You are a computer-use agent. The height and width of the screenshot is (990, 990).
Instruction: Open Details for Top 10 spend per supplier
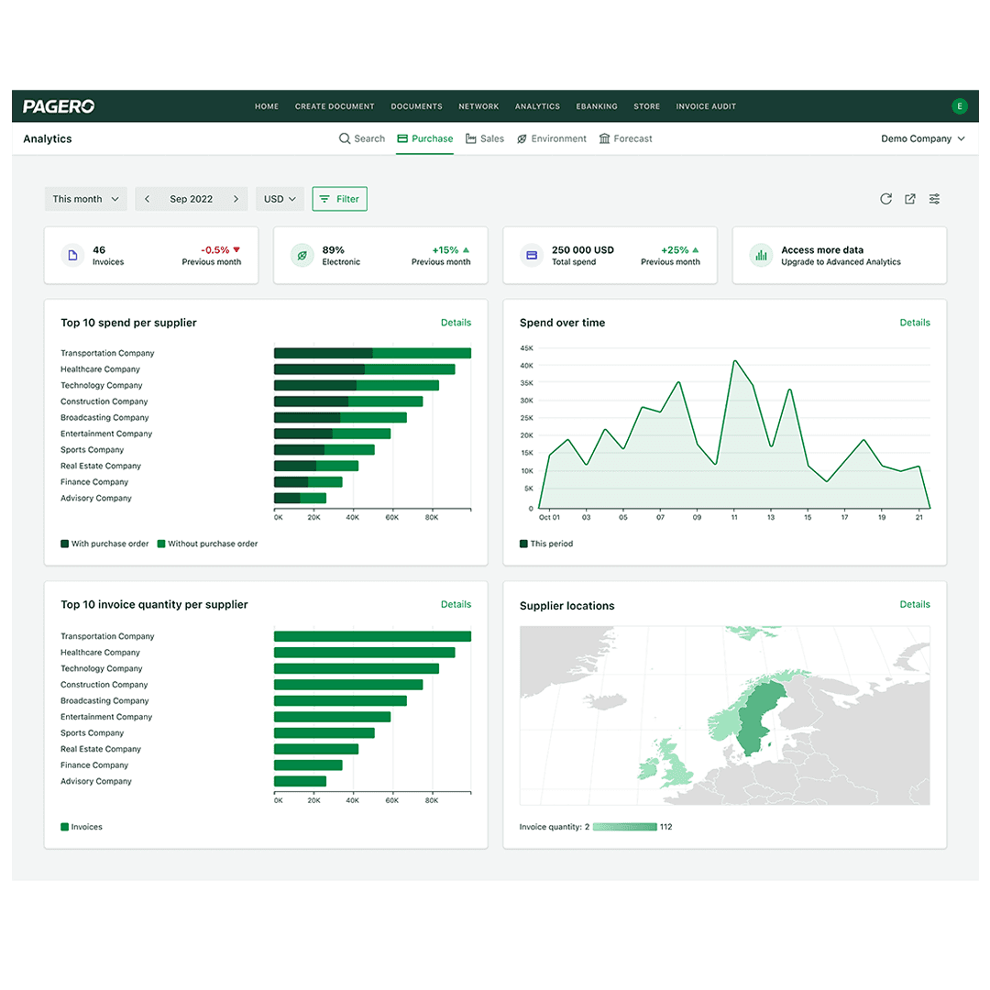(x=456, y=323)
